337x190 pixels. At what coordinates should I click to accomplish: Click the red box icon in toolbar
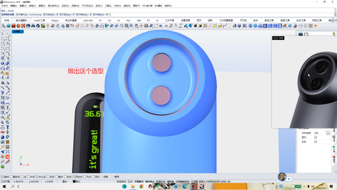pyautogui.click(x=13, y=26)
